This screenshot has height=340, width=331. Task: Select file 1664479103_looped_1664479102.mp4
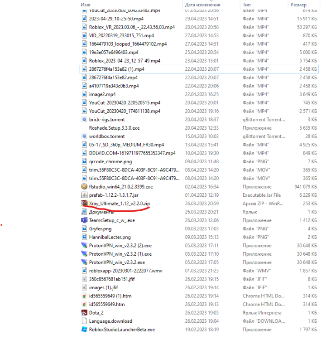[x=128, y=44]
